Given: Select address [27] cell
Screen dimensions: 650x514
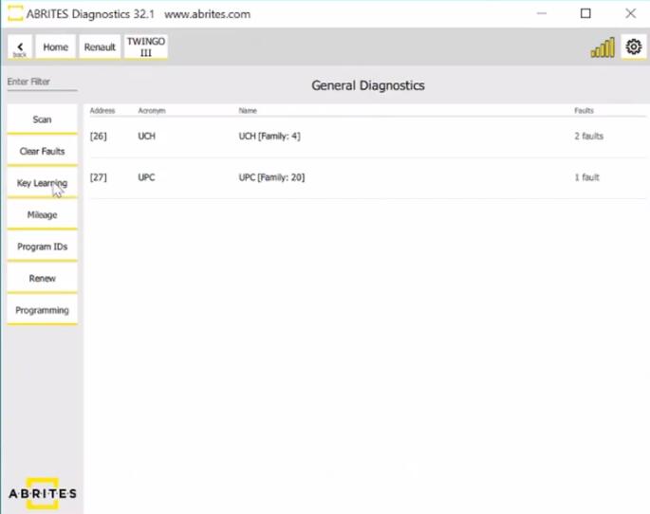Looking at the screenshot, I should point(99,177).
